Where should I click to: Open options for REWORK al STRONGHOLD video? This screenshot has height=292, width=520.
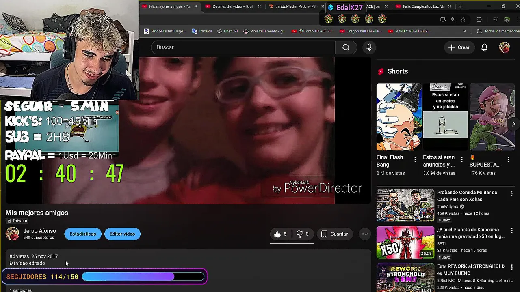(x=512, y=268)
